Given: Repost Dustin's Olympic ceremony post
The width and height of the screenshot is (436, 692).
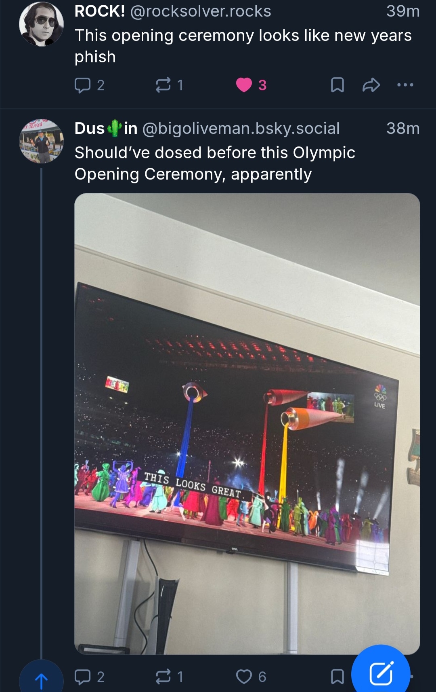Looking at the screenshot, I should tap(163, 677).
